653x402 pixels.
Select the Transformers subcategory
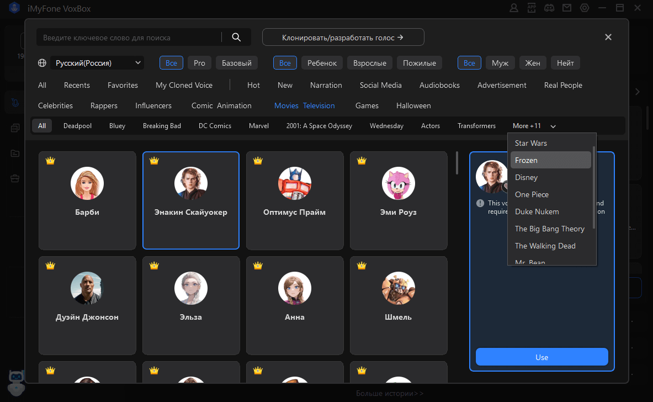476,126
